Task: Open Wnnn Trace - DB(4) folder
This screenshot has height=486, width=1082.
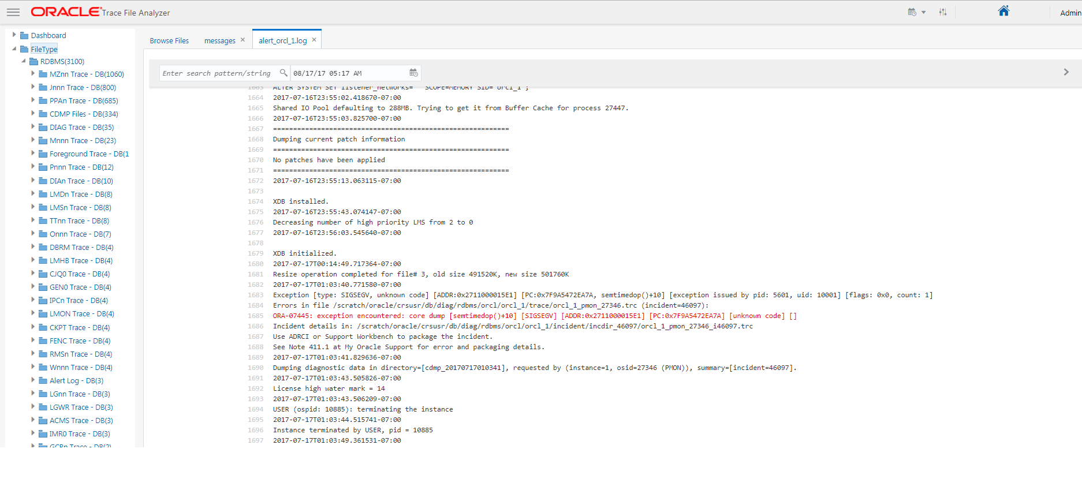Action: coord(81,367)
